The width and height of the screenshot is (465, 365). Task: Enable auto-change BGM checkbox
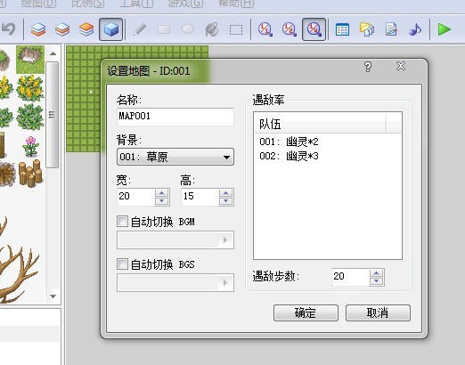coord(122,222)
